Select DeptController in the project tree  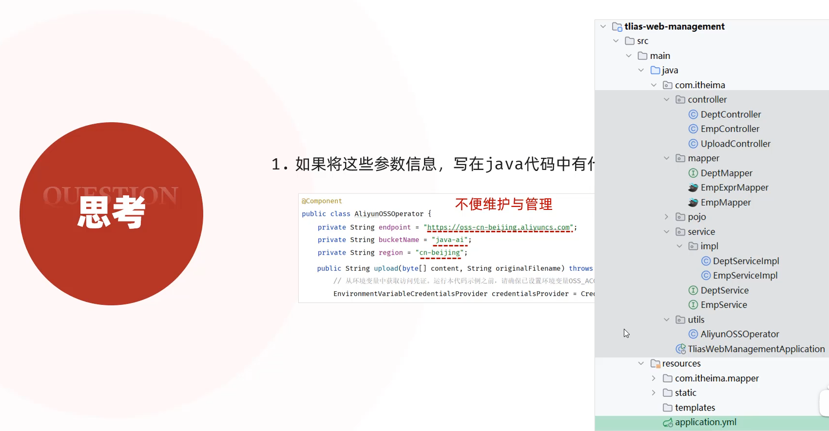(x=731, y=114)
